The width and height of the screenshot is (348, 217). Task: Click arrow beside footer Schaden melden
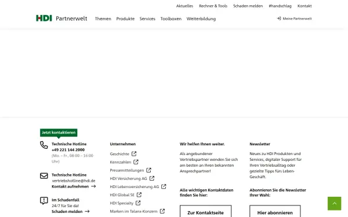pos(87,211)
